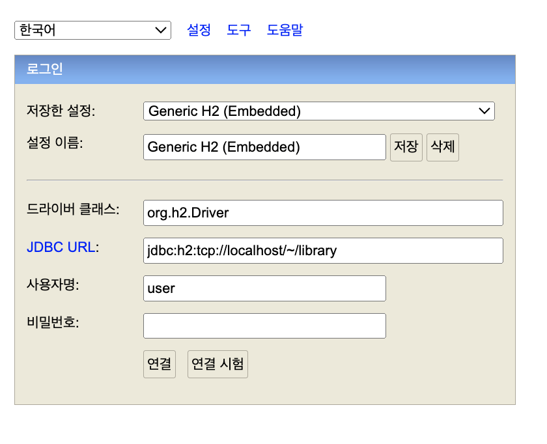
Task: Click the 비밀번호 label
Action: (53, 322)
